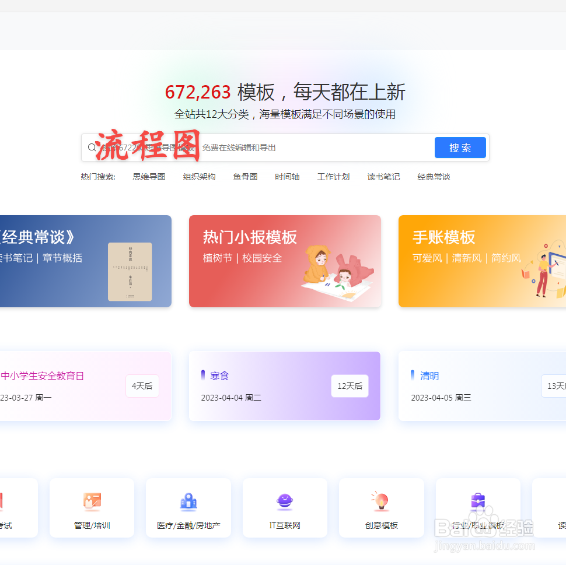The width and height of the screenshot is (566, 565).
Task: Click the 管理/培训 category icon
Action: [92, 501]
